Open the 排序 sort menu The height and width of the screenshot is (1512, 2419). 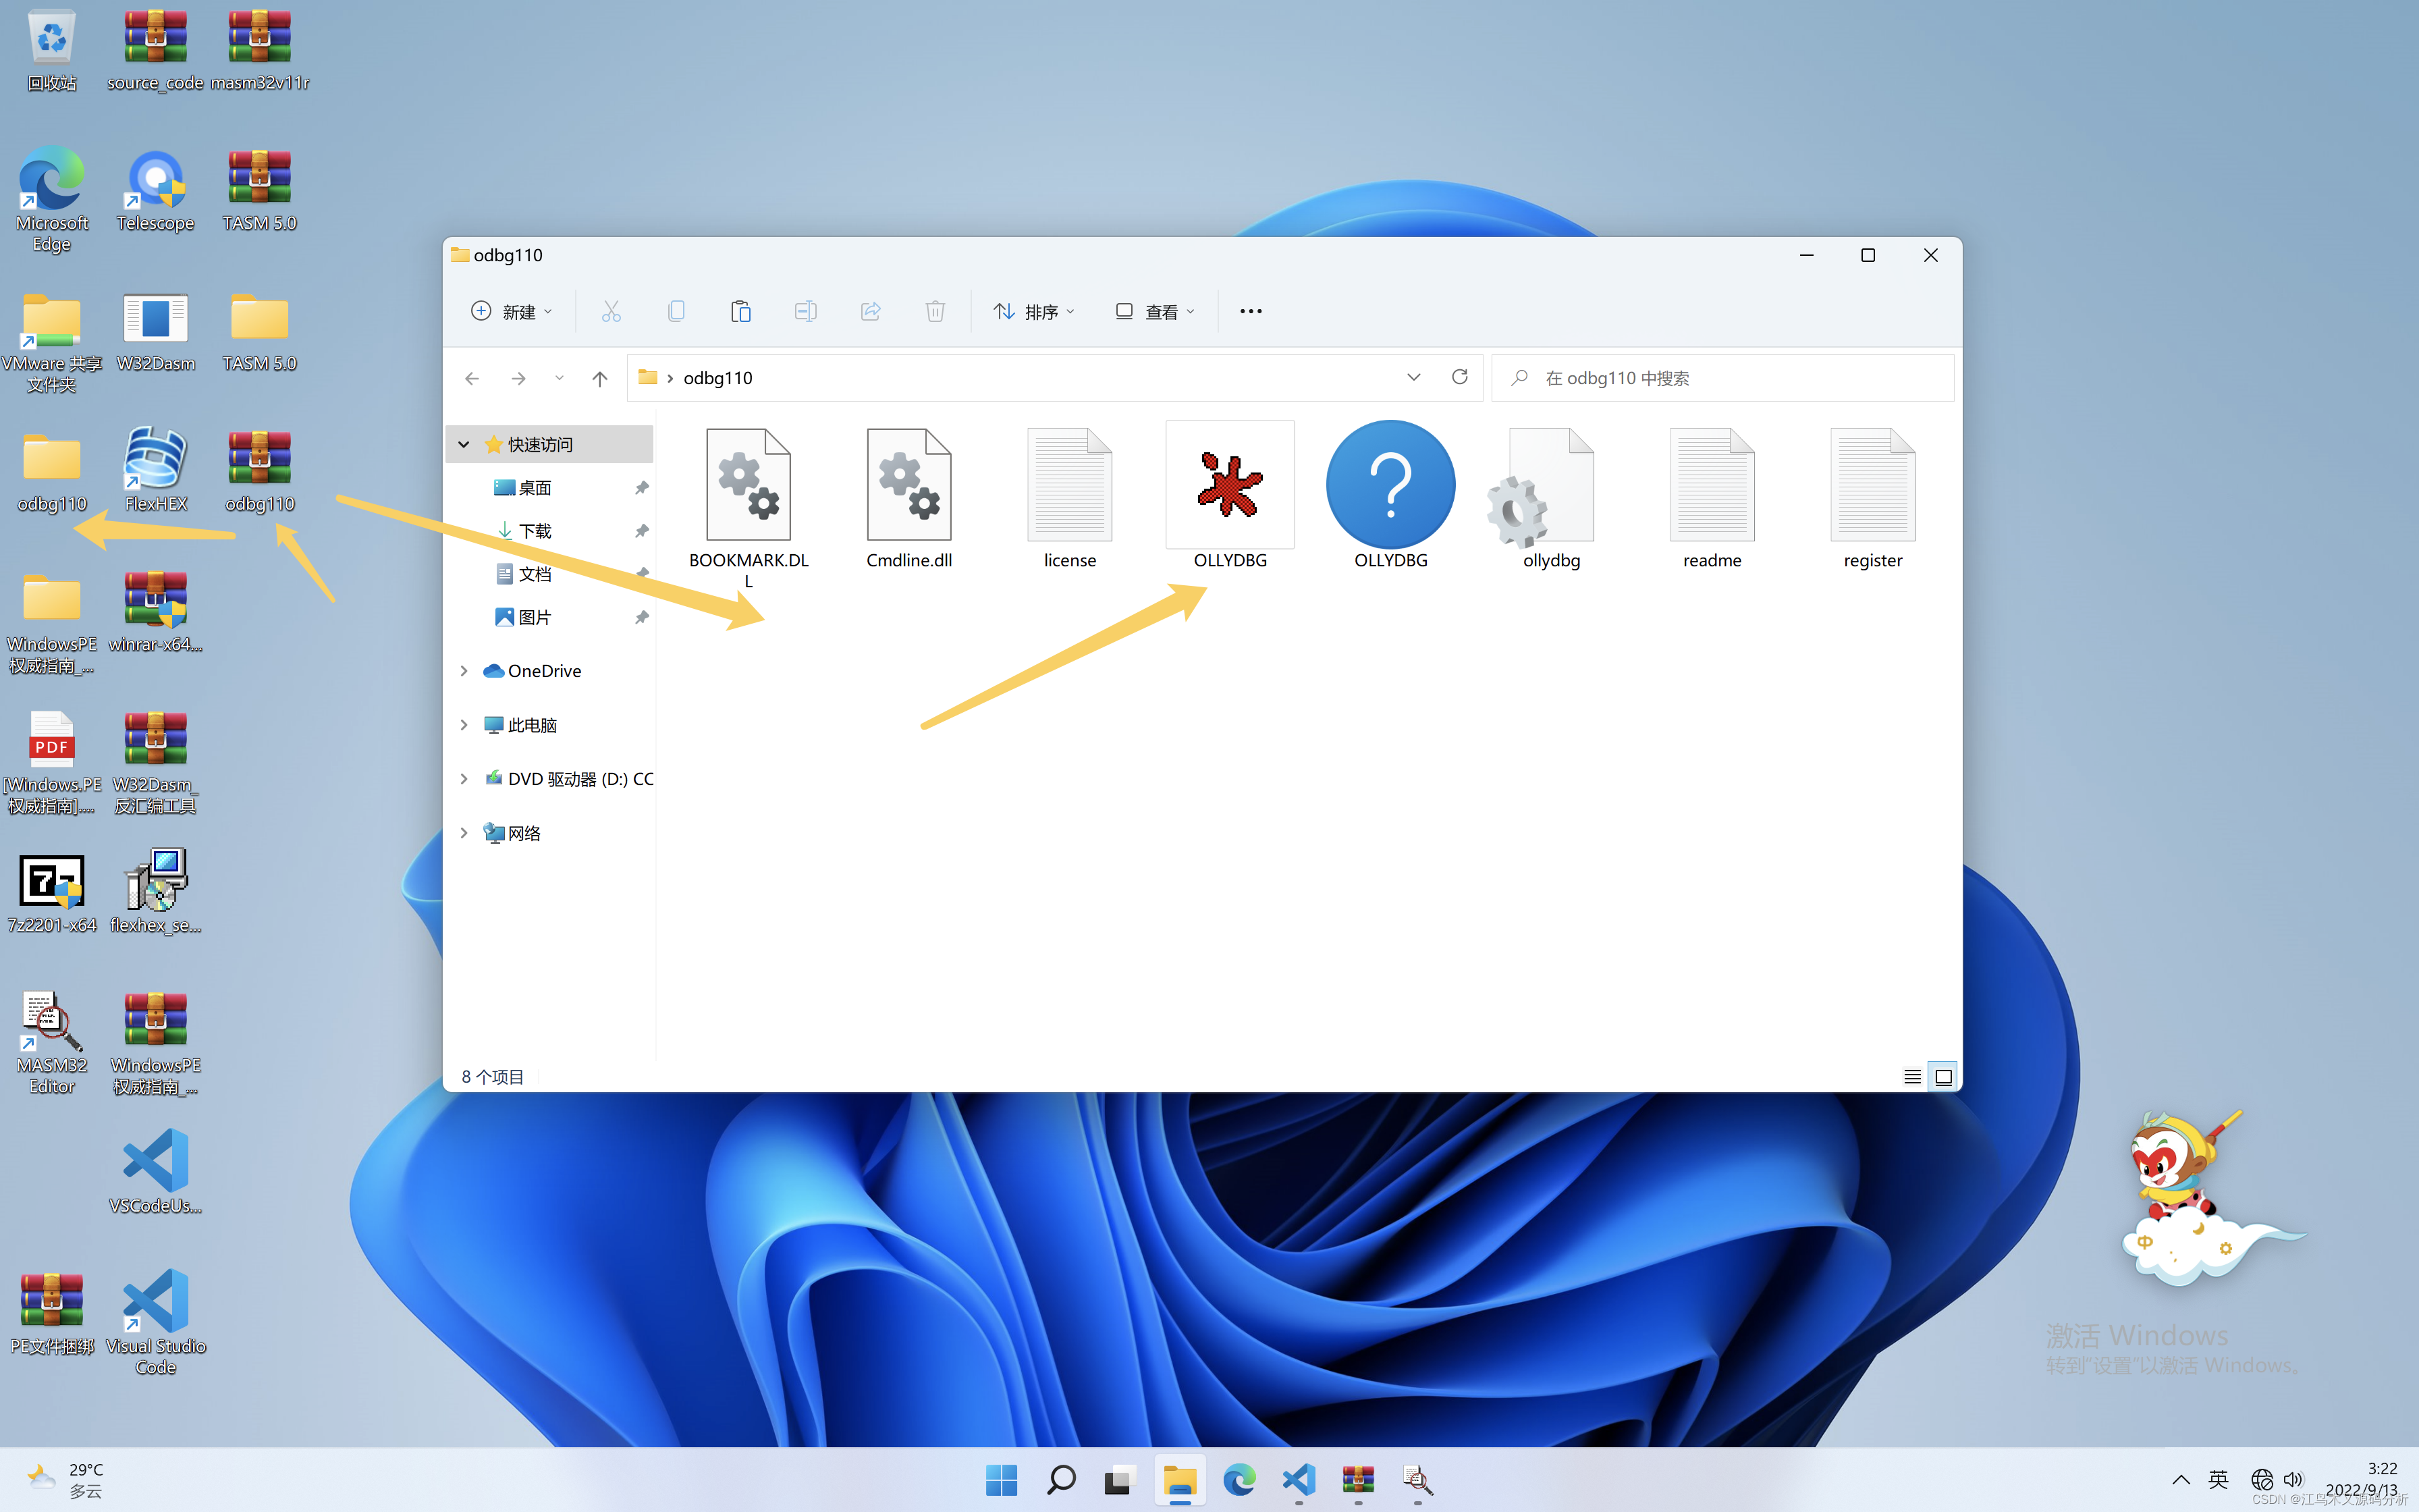pyautogui.click(x=1033, y=311)
